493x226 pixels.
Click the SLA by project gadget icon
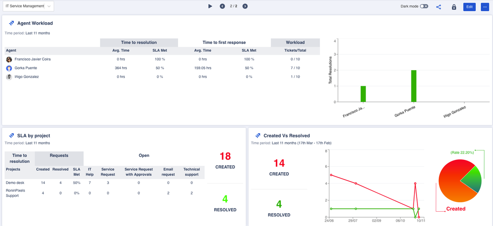pos(12,136)
